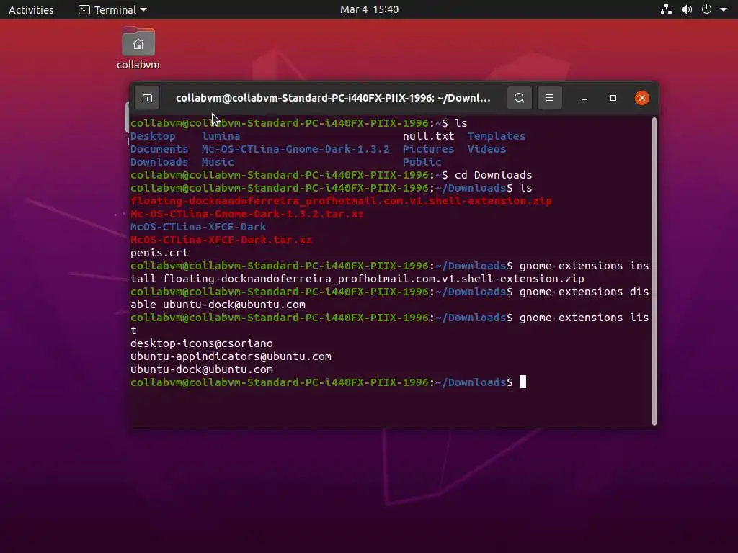The width and height of the screenshot is (738, 553).
Task: Click the Downloads directory in ls output
Action: (159, 162)
